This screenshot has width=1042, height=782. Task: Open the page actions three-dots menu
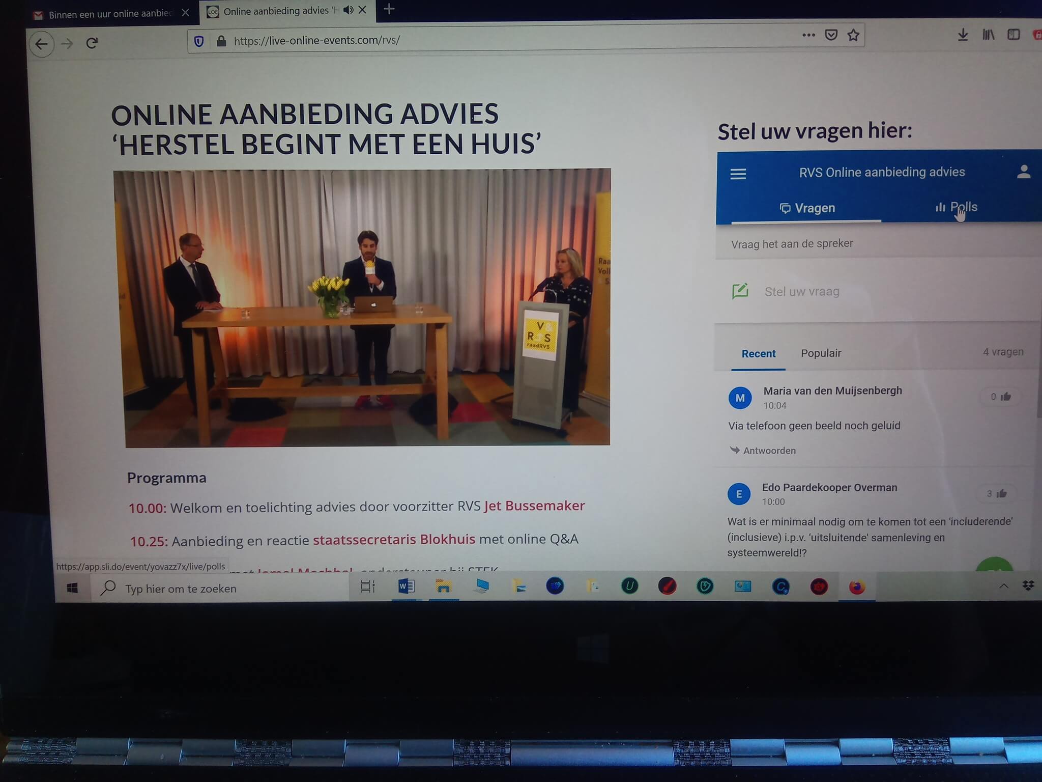808,35
